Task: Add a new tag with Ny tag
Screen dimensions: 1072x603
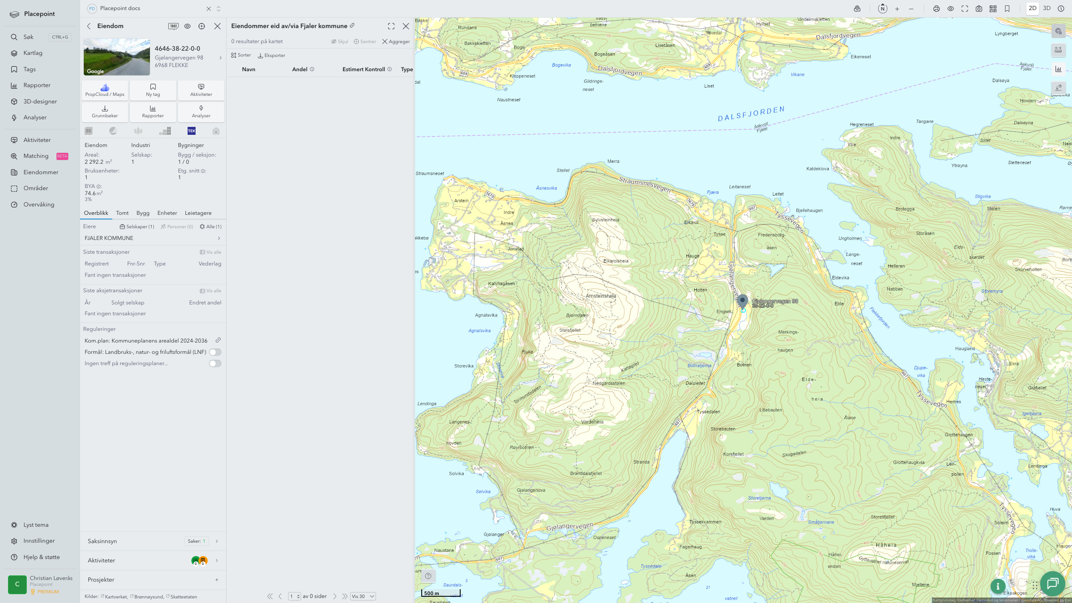Action: pos(153,90)
